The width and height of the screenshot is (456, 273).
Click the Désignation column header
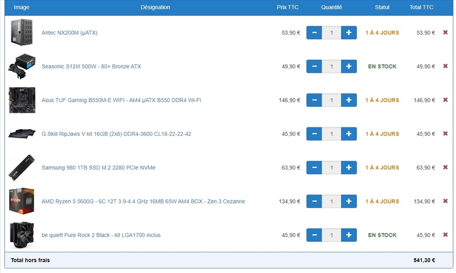(x=155, y=7)
